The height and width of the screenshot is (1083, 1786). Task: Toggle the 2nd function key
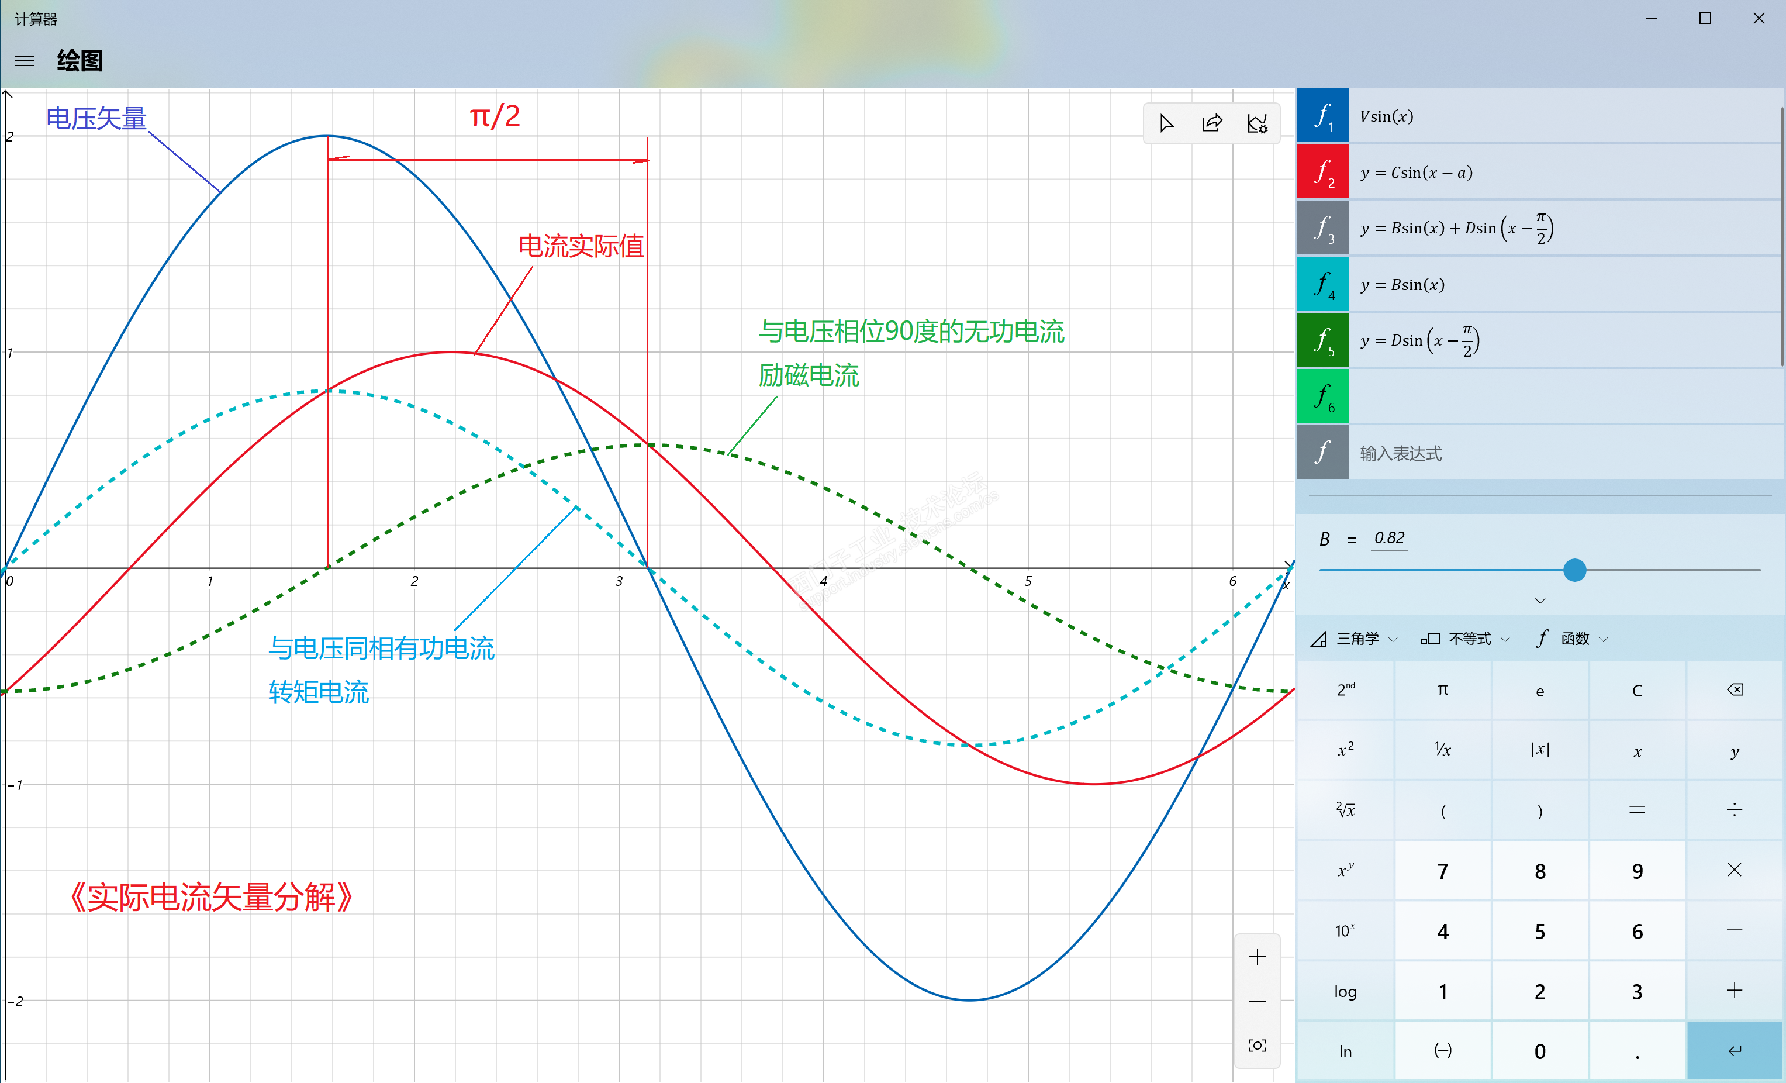tap(1345, 689)
